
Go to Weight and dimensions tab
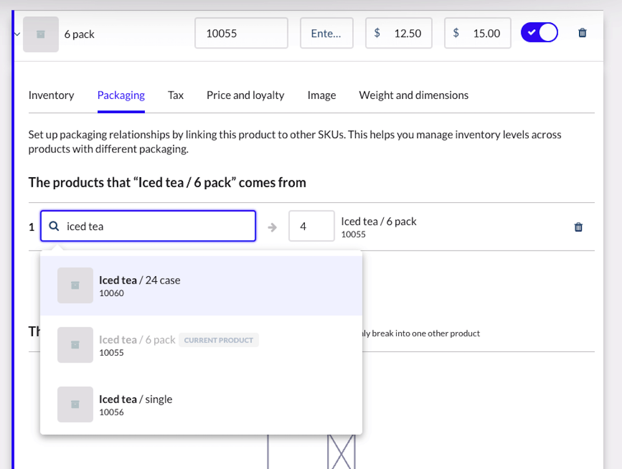[414, 95]
